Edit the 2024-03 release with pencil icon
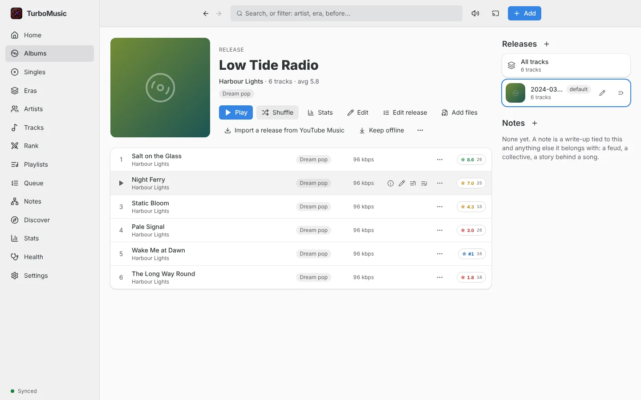The width and height of the screenshot is (641, 400). (x=602, y=93)
